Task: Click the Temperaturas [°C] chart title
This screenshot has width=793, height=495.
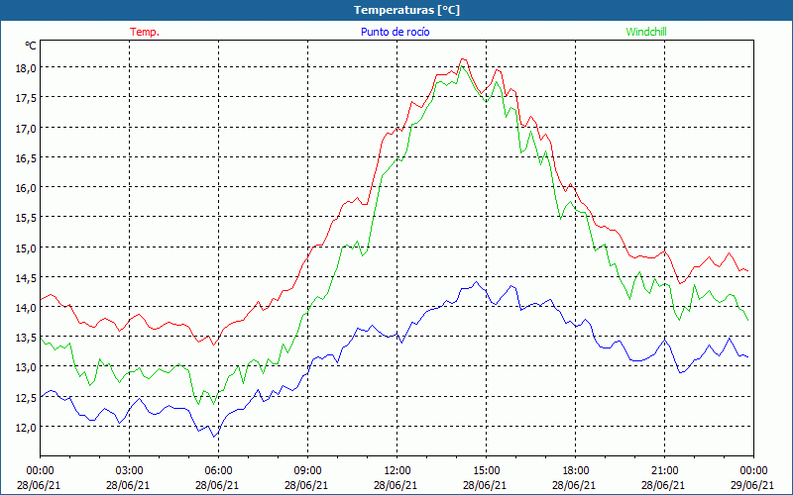Action: point(407,10)
